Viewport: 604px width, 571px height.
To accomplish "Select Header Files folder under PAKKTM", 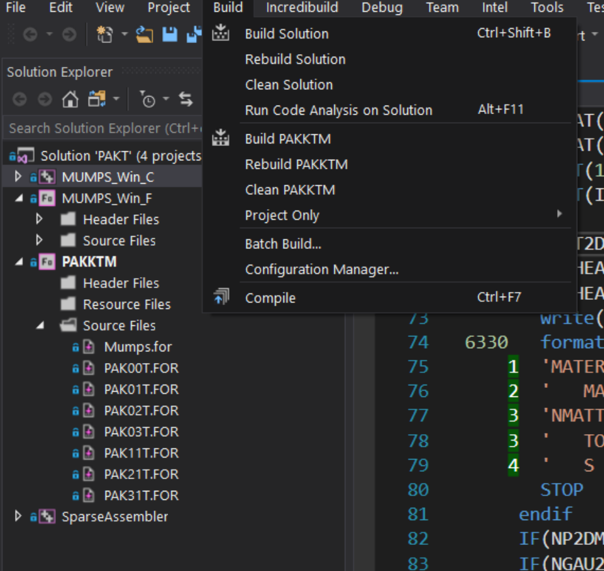I will click(121, 283).
